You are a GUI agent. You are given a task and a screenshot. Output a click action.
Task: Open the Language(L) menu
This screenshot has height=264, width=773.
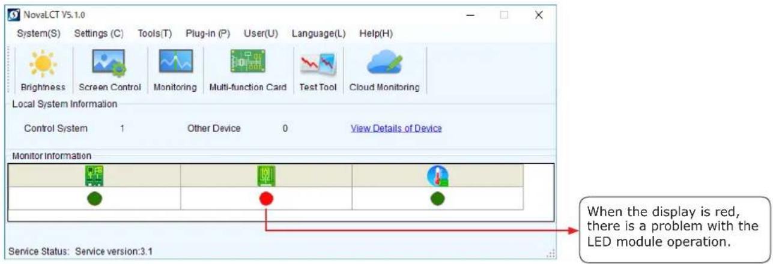(318, 34)
